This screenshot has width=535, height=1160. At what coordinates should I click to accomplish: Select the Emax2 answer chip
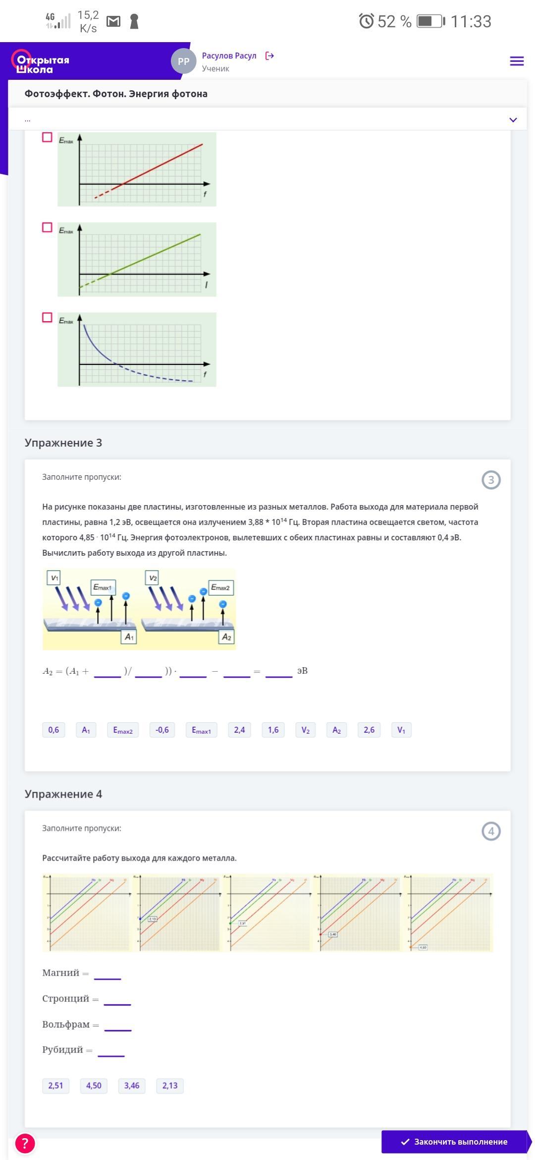pos(123,730)
